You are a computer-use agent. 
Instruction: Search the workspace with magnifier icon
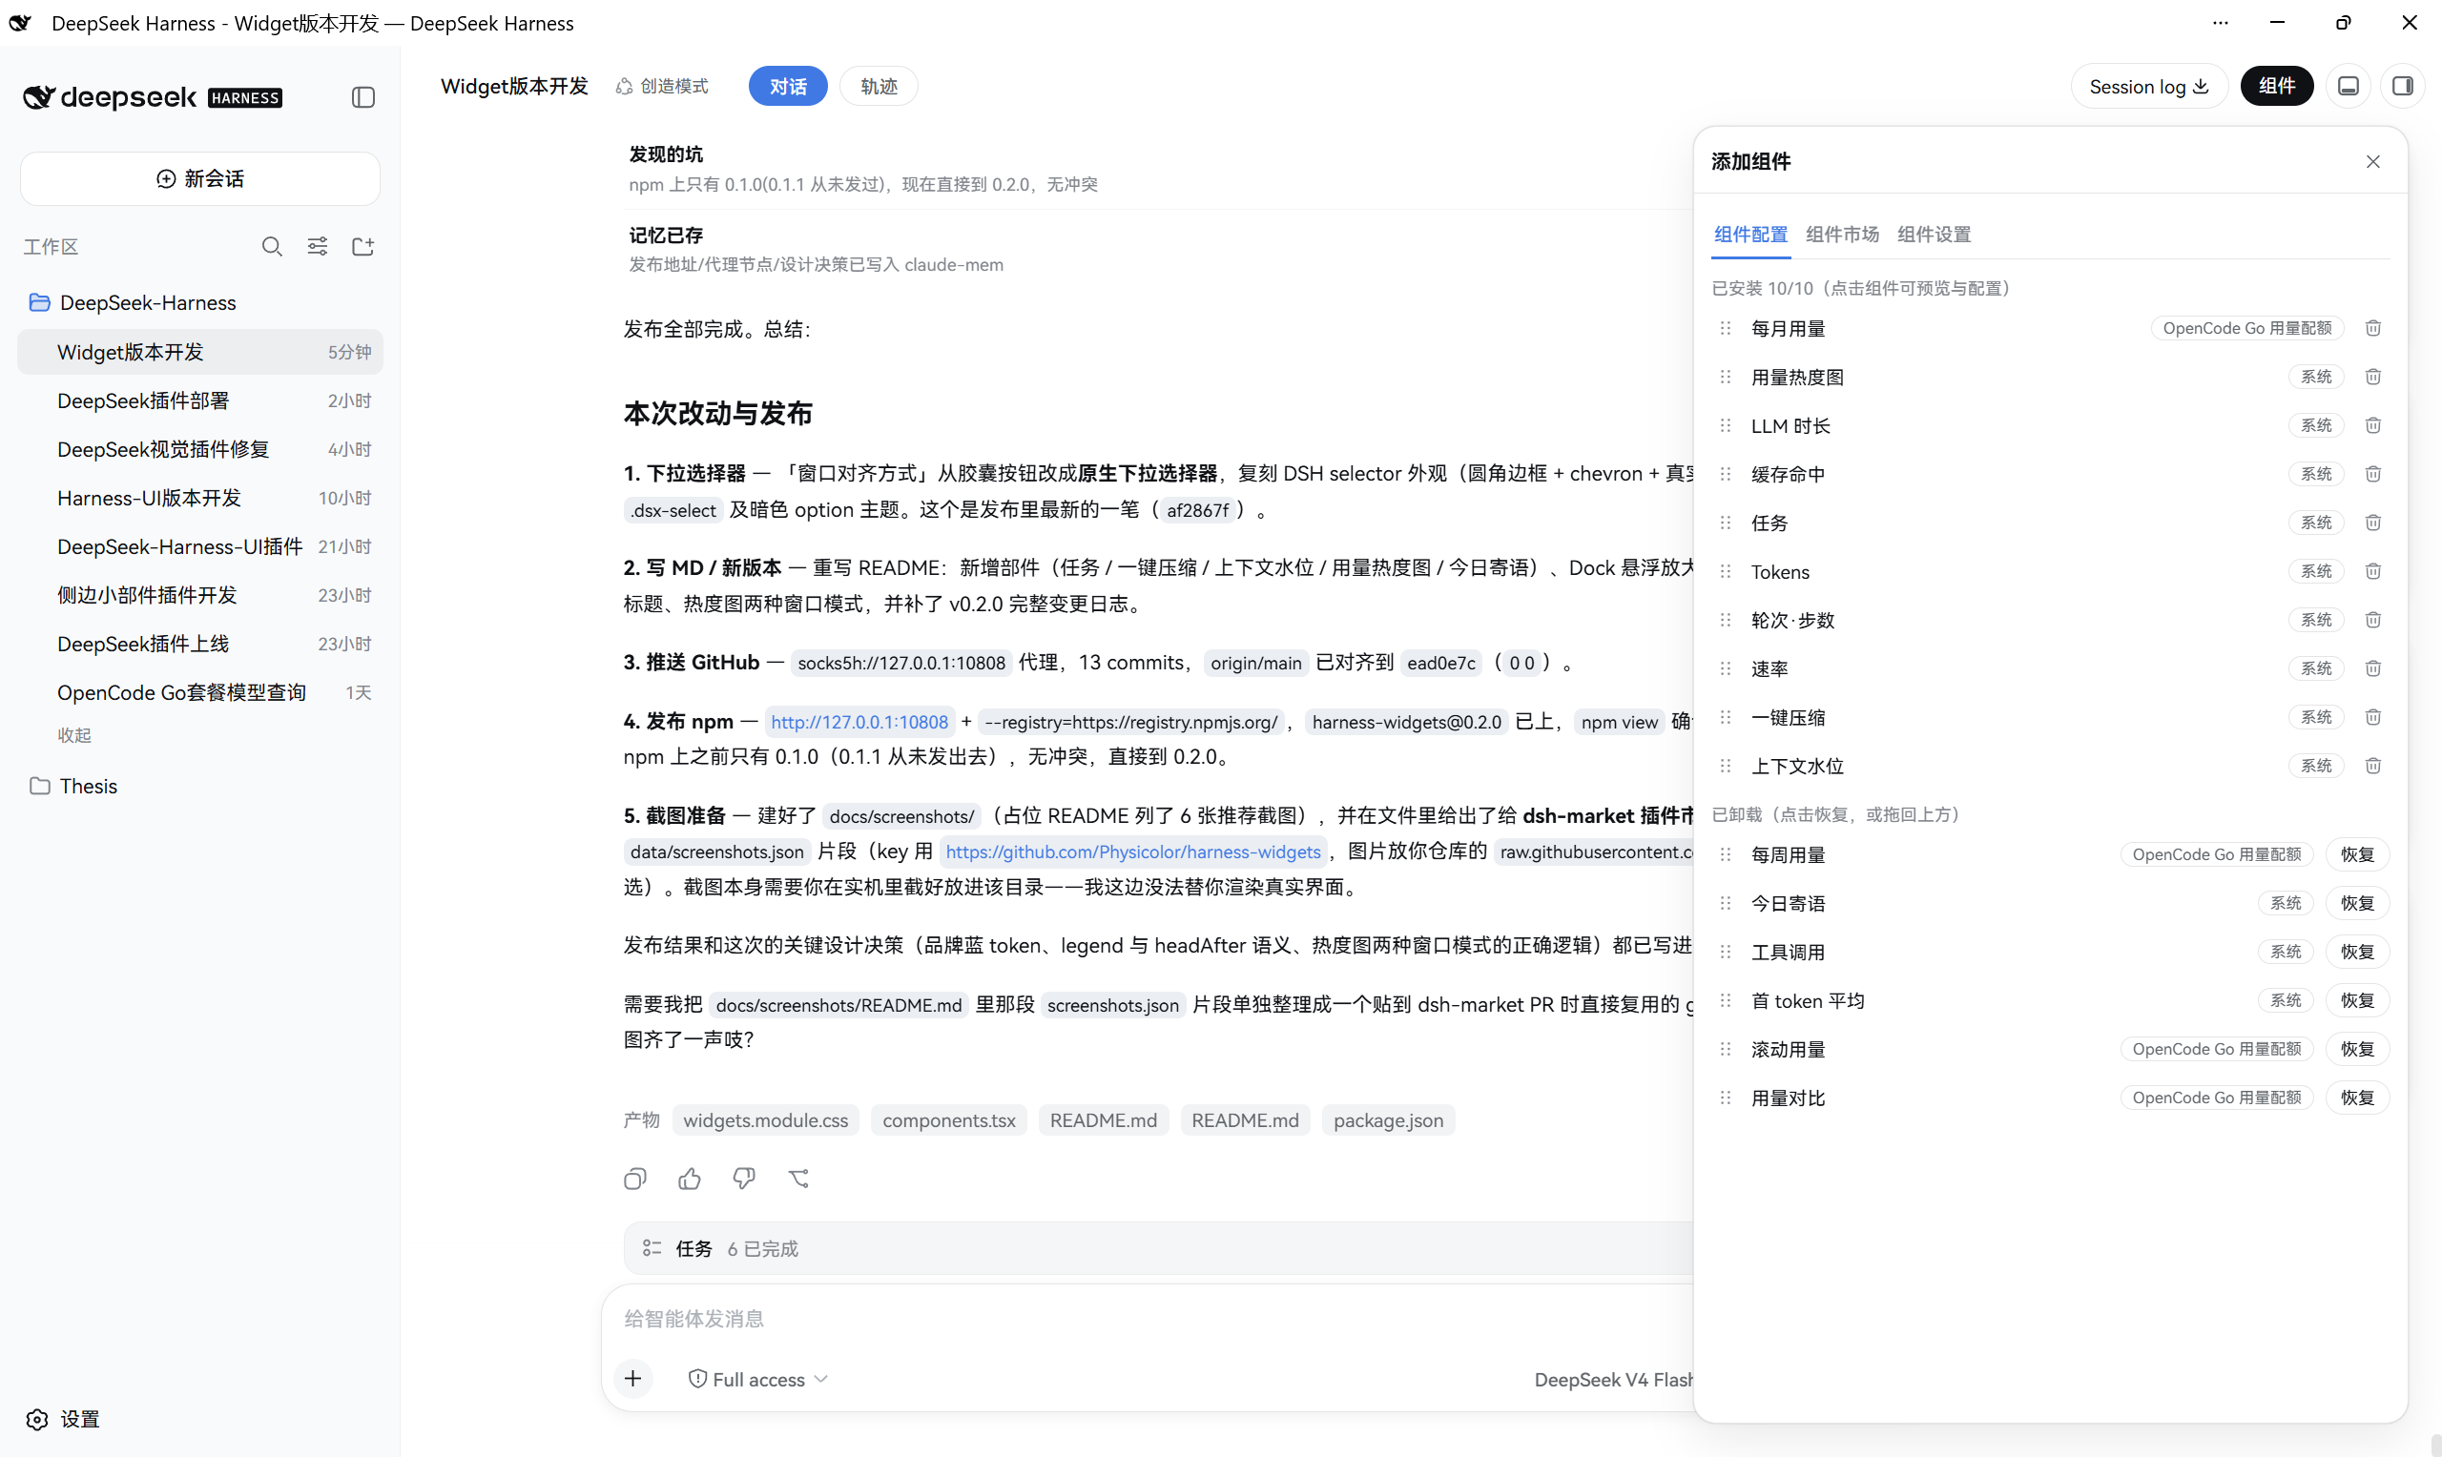[x=272, y=246]
